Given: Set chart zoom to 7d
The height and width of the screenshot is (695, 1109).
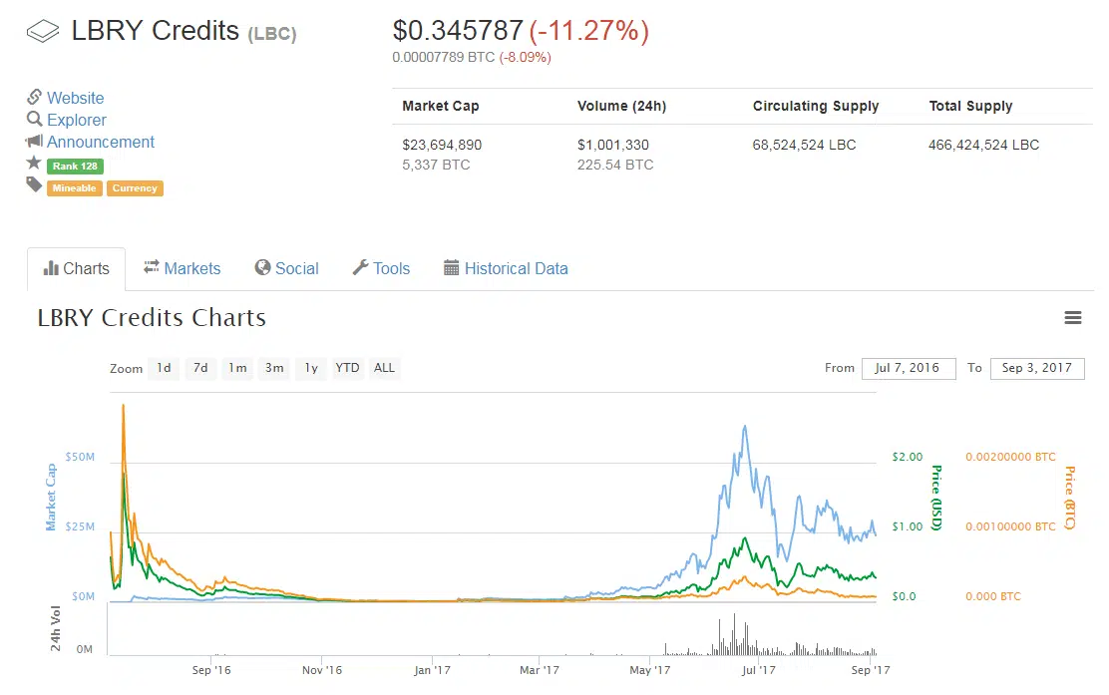Looking at the screenshot, I should [x=200, y=368].
